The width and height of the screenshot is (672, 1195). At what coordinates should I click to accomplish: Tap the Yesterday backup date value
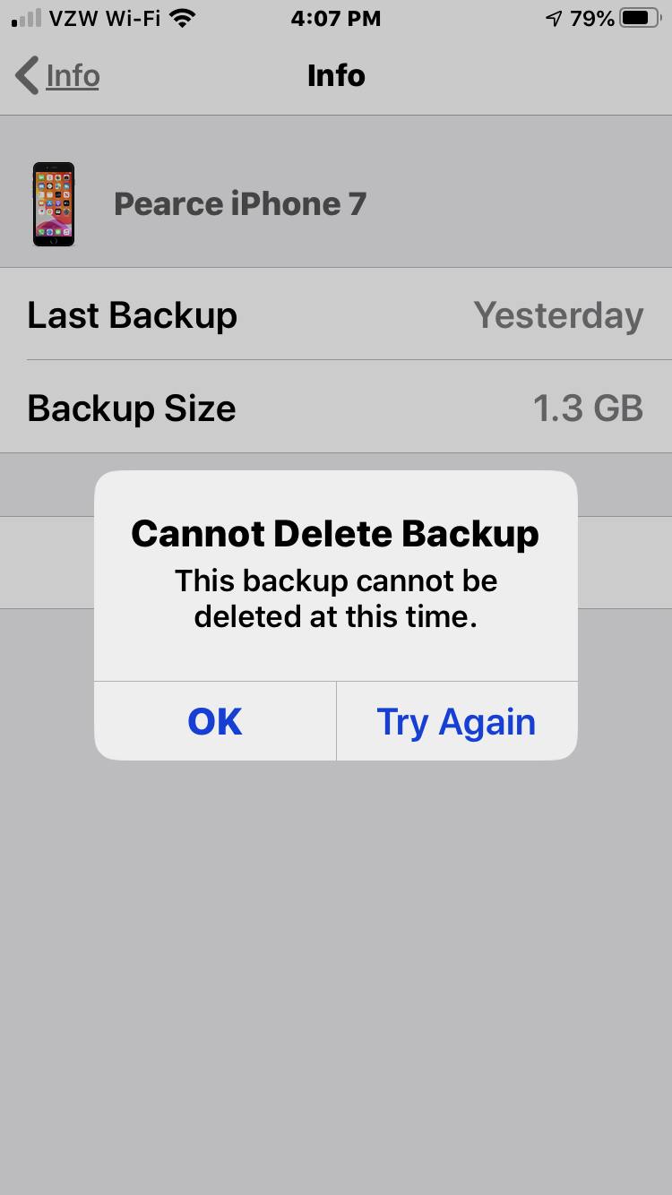pos(558,315)
